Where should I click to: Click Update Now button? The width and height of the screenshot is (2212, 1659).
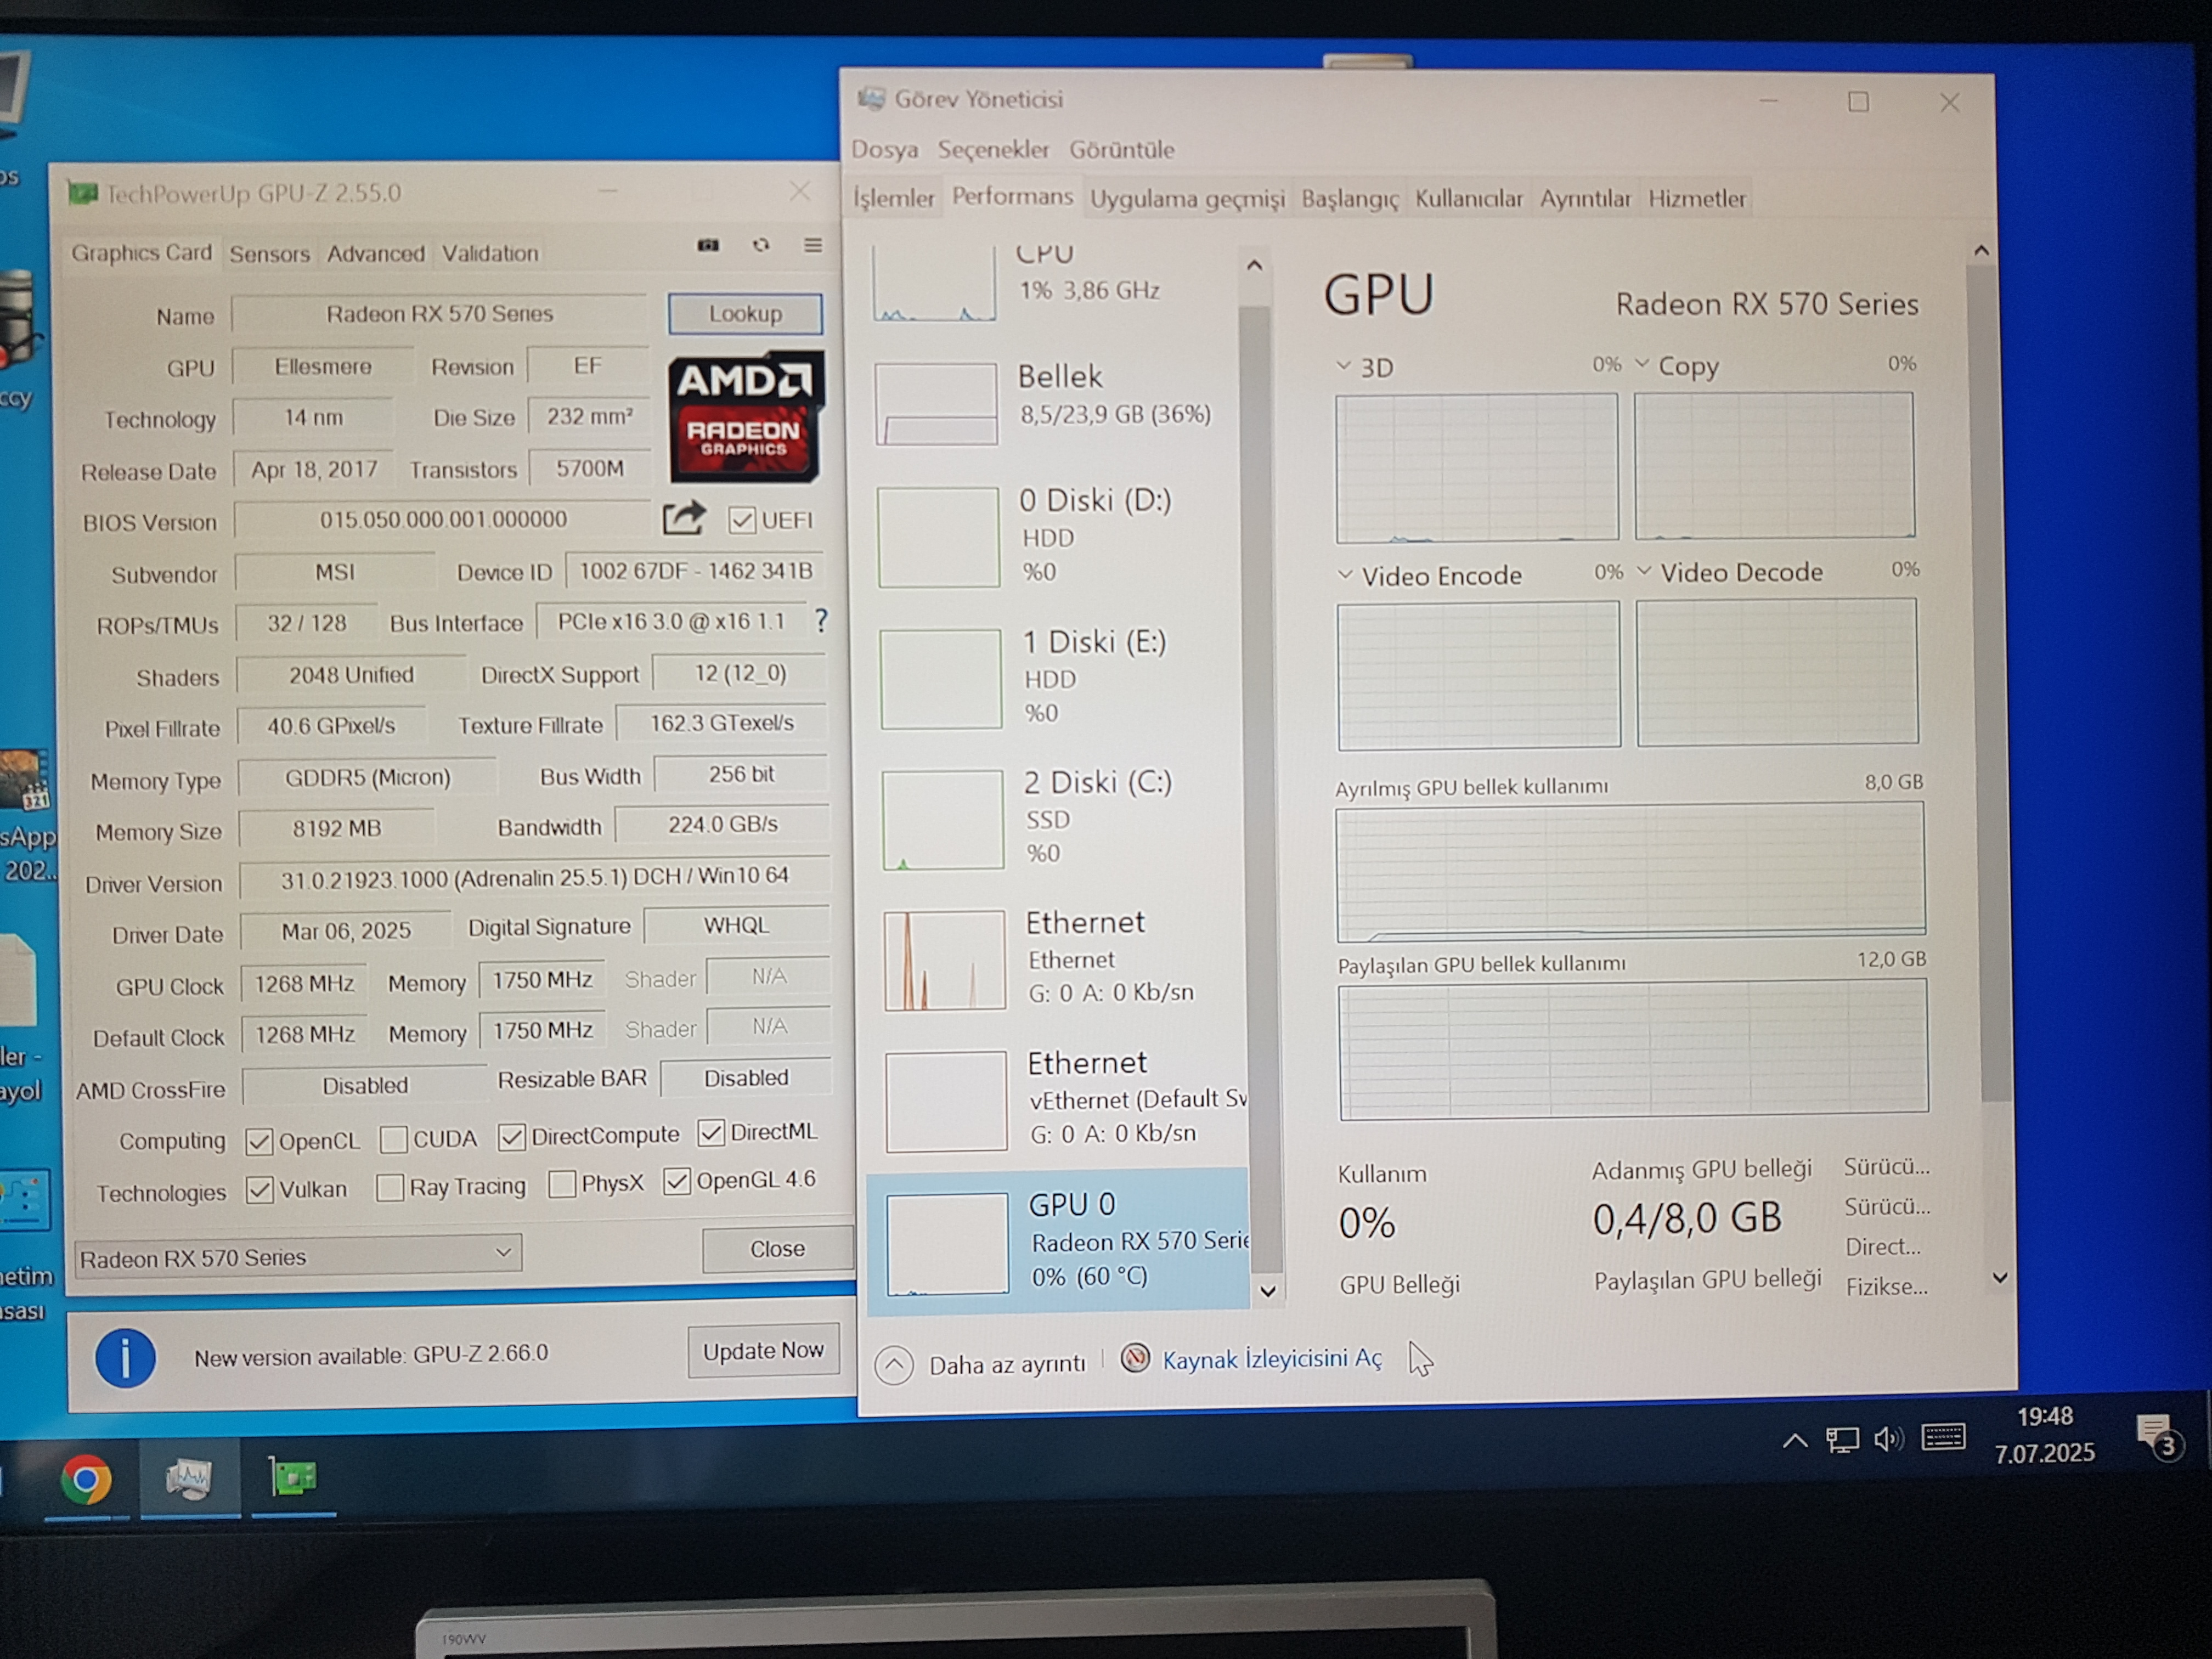tap(763, 1350)
